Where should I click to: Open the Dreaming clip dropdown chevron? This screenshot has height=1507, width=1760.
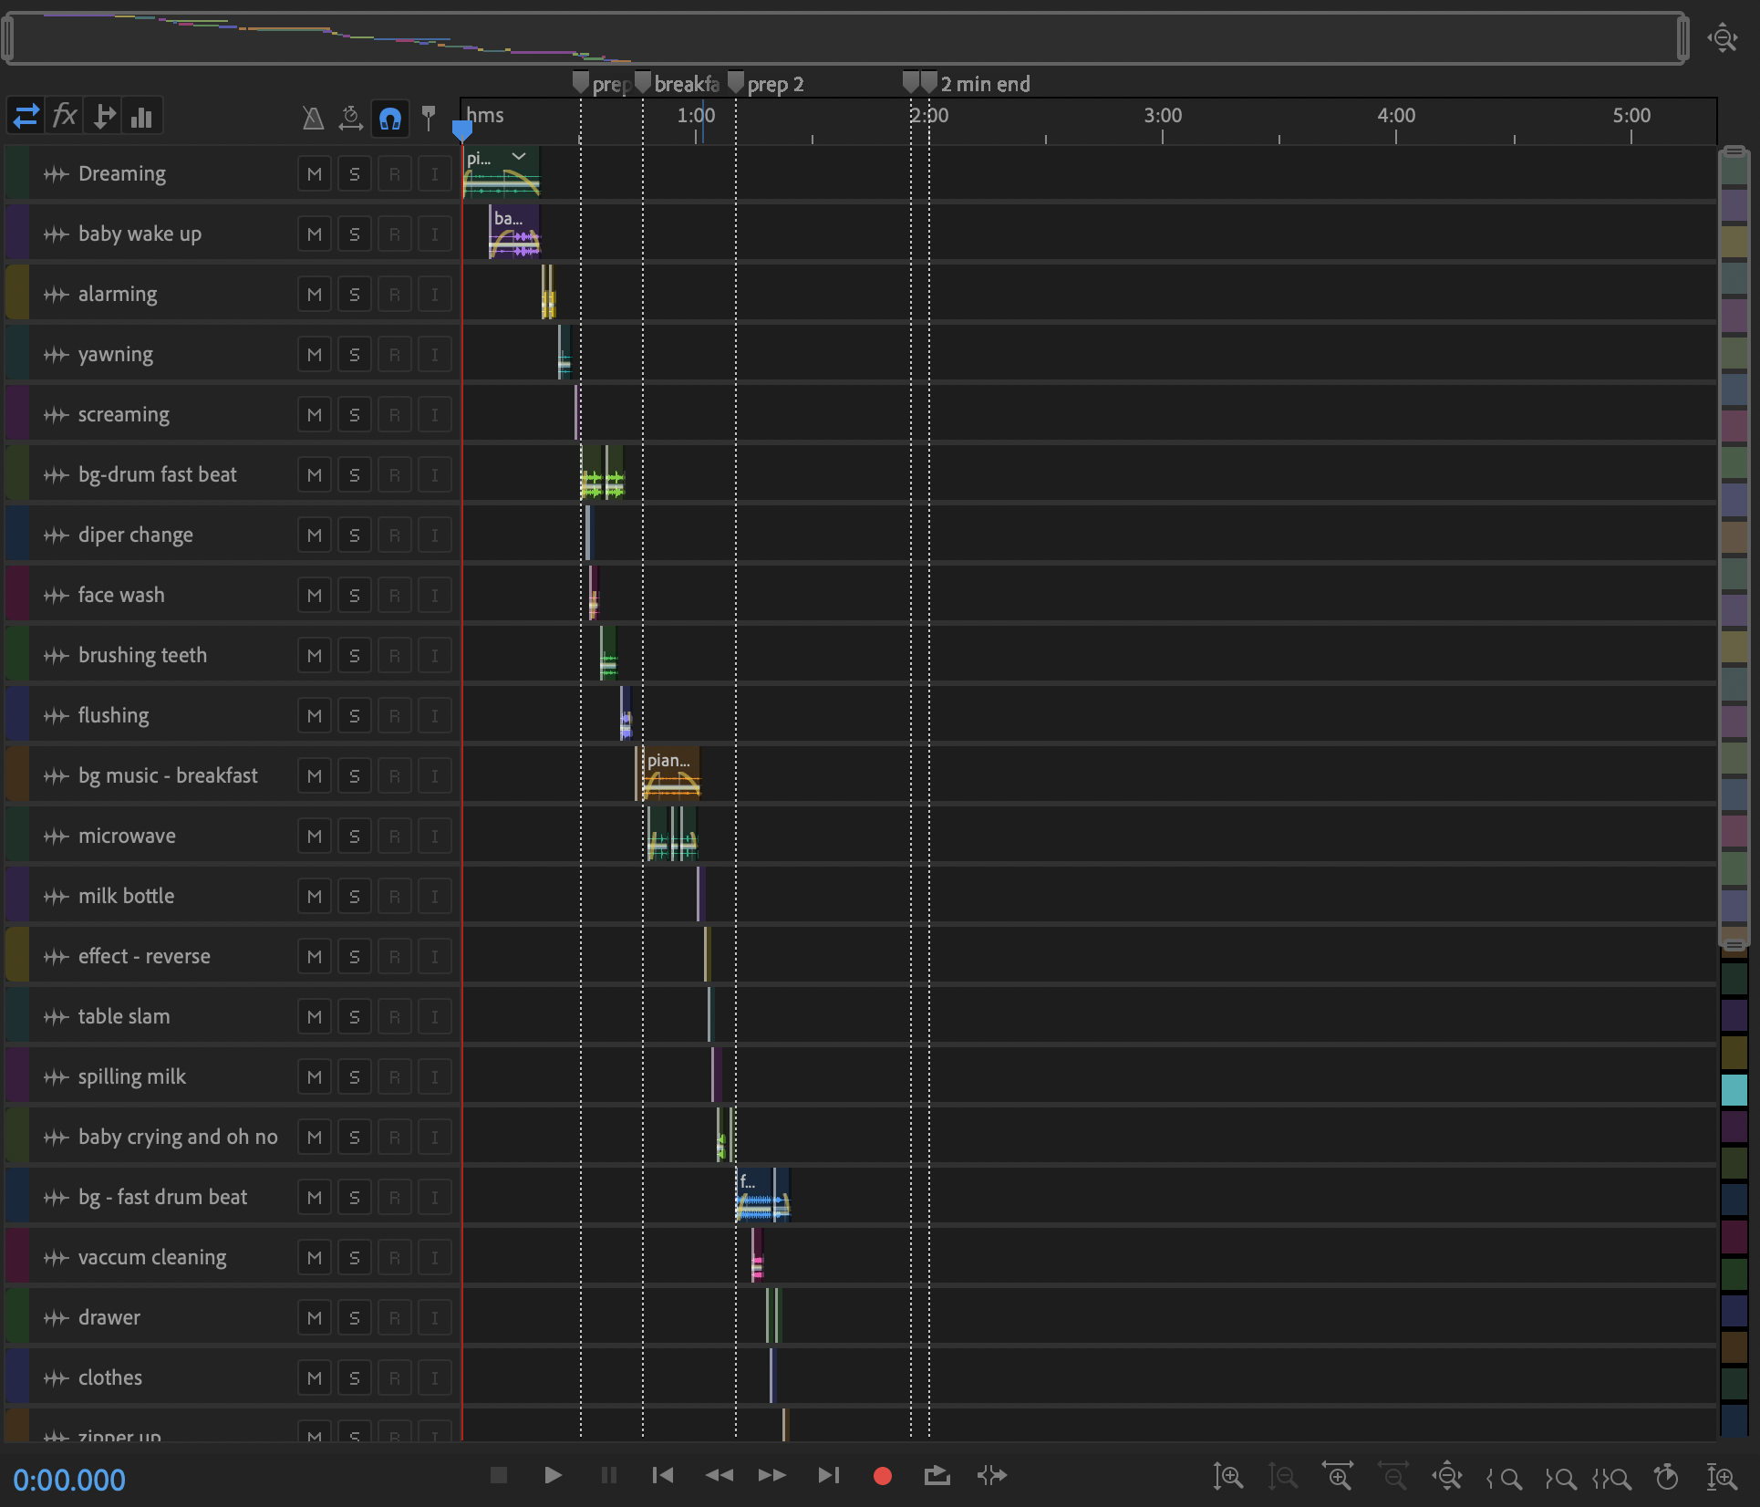tap(519, 157)
